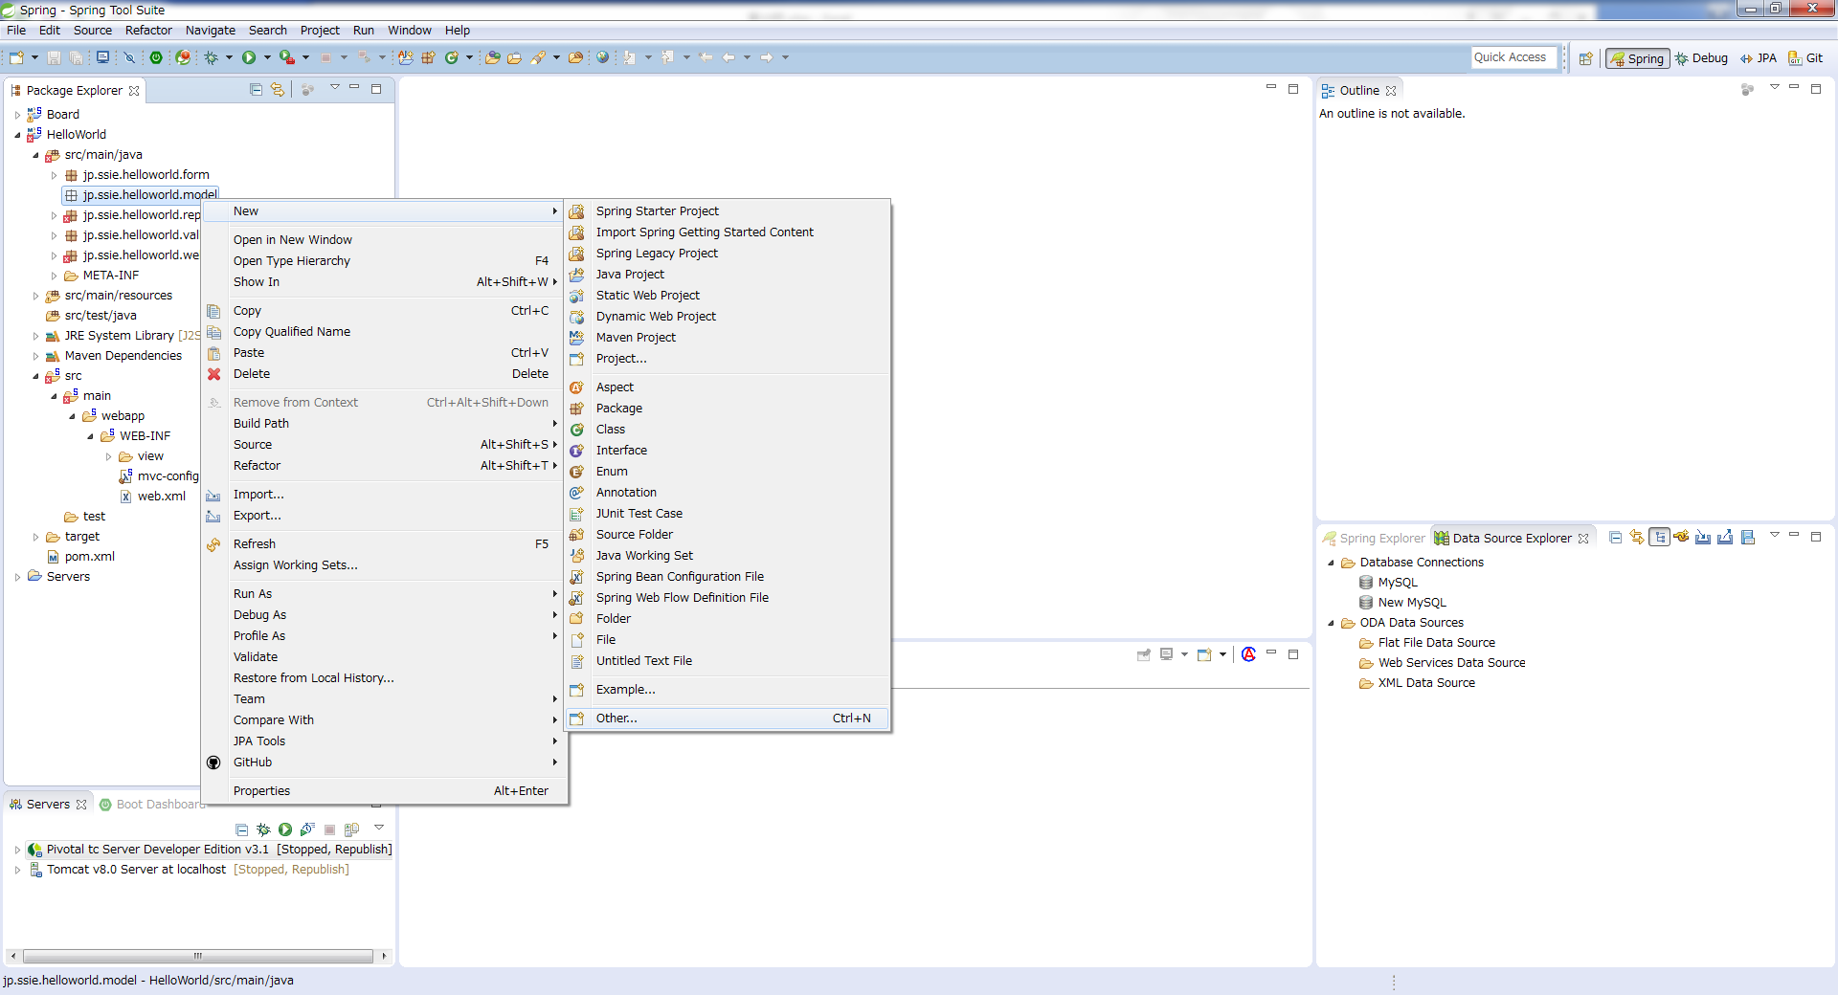The image size is (1838, 995).
Task: Click the Debug bug icon in main toolbar
Action: click(x=212, y=57)
